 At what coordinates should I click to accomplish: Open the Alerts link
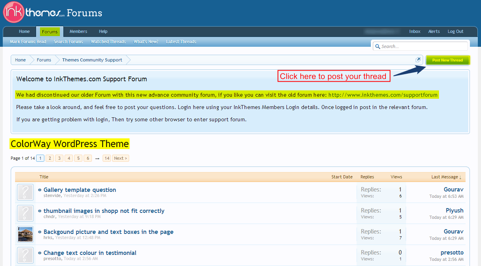tap(434, 31)
